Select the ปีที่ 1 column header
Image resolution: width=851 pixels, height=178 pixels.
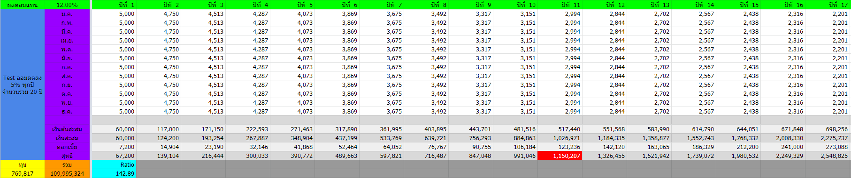click(114, 5)
